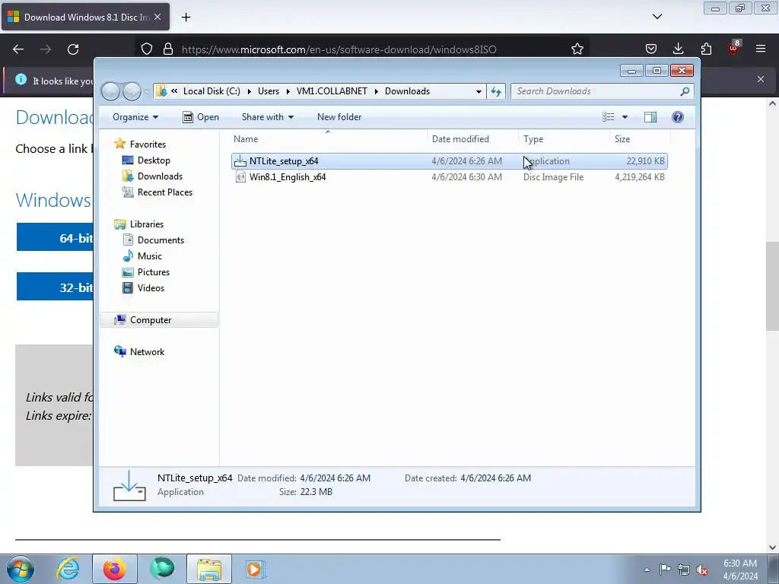
Task: Open the Firefox hamburger menu
Action: point(761,49)
